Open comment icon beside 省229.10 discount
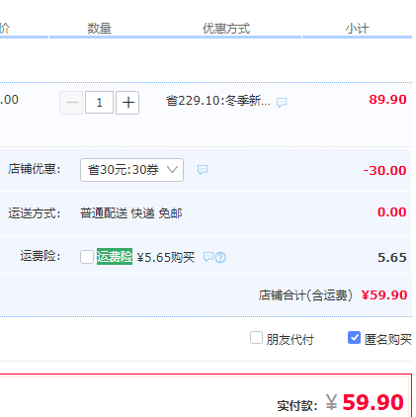The width and height of the screenshot is (416, 417). pyautogui.click(x=282, y=103)
